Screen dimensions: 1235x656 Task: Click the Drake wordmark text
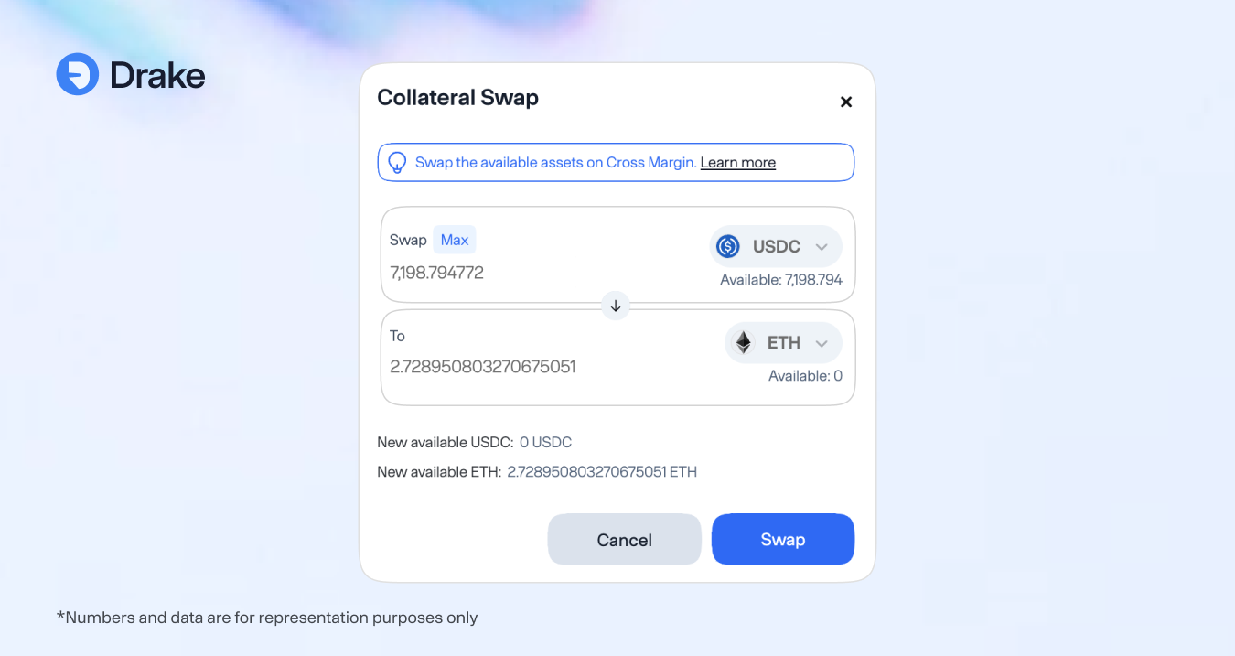[157, 75]
